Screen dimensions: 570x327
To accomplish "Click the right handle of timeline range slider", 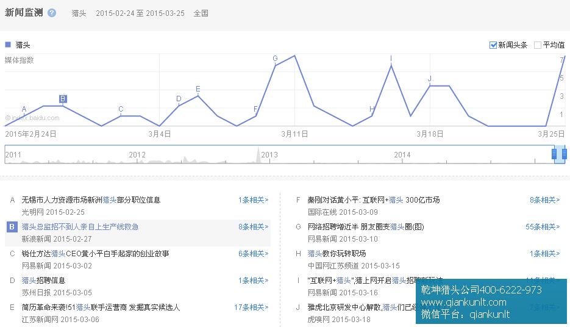I will 565,154.
